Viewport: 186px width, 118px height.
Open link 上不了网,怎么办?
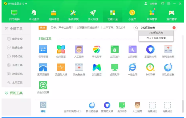point(114,28)
